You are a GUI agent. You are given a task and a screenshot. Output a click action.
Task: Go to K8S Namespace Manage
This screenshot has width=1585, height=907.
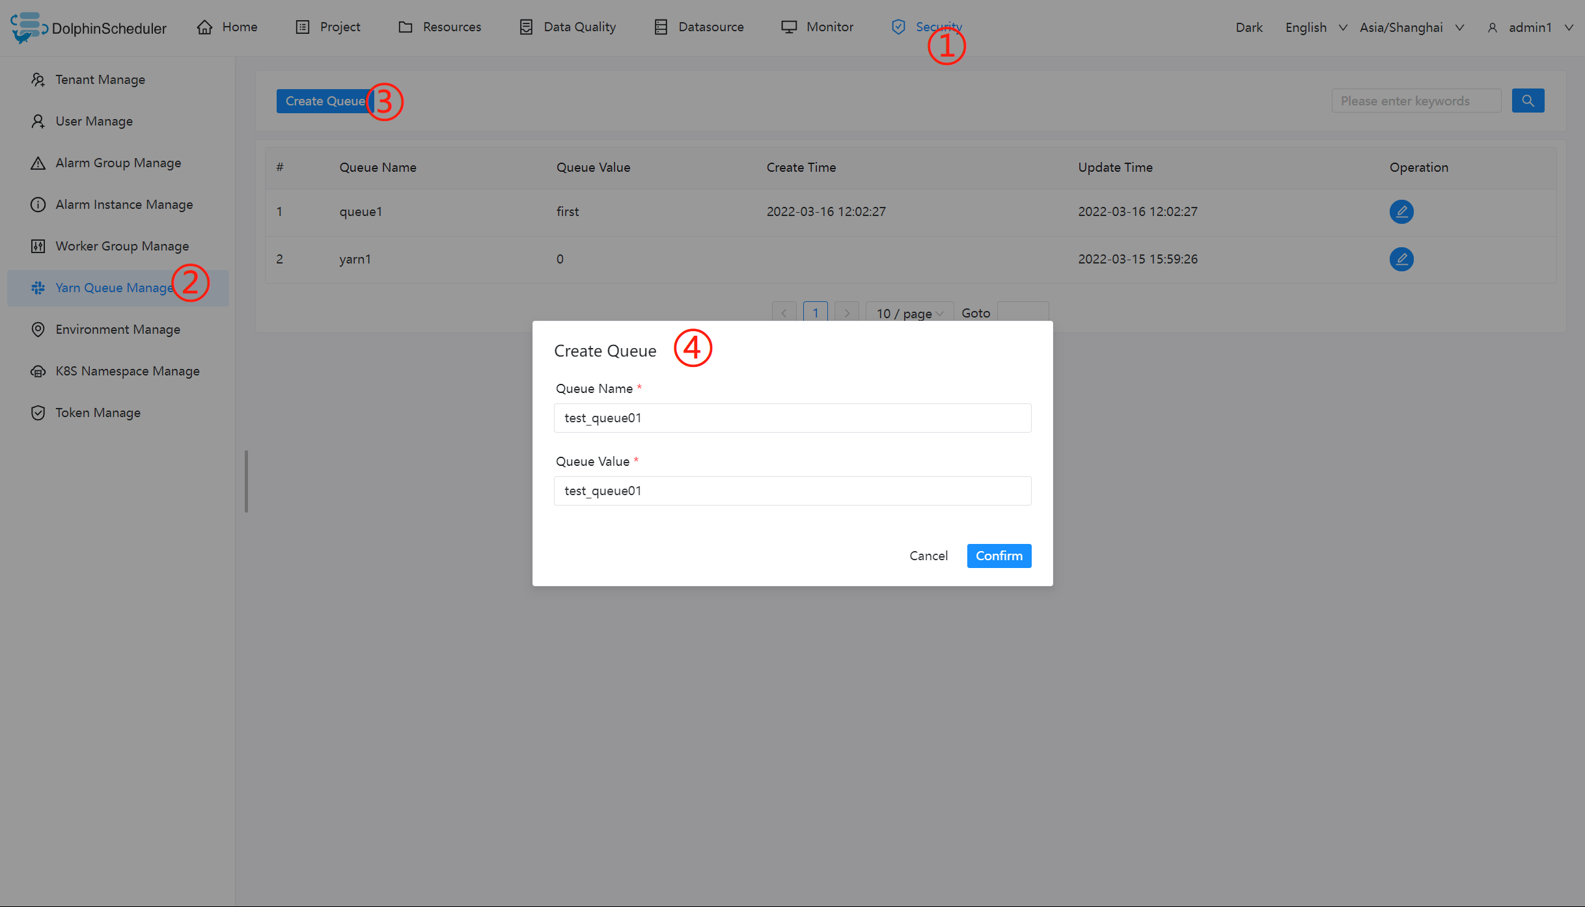tap(127, 371)
